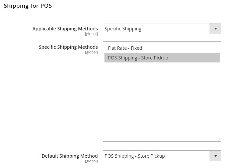Screen dimensions: 228x168
Task: Click the [global] scope tag under Specific Shipping Methods
Action: tap(91, 52)
